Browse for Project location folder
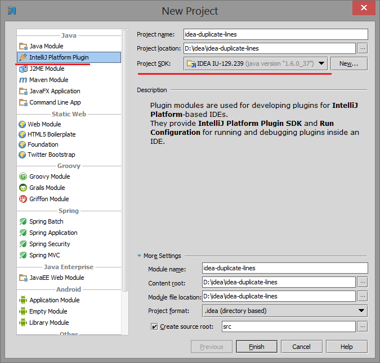Screen dimensions: 380x363 click(363, 49)
